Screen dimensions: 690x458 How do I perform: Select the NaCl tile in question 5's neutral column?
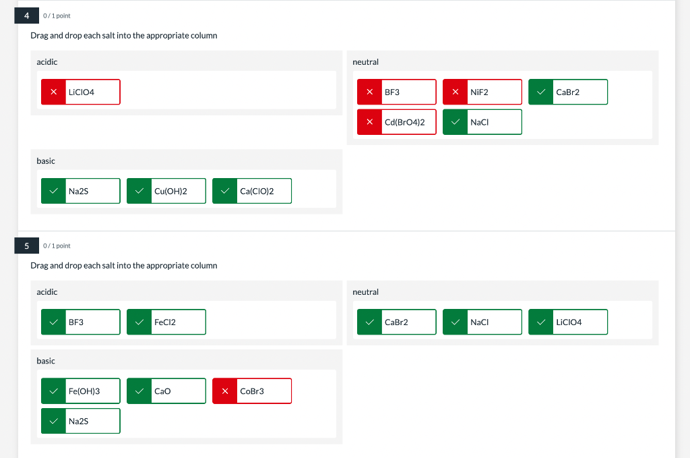pyautogui.click(x=482, y=322)
